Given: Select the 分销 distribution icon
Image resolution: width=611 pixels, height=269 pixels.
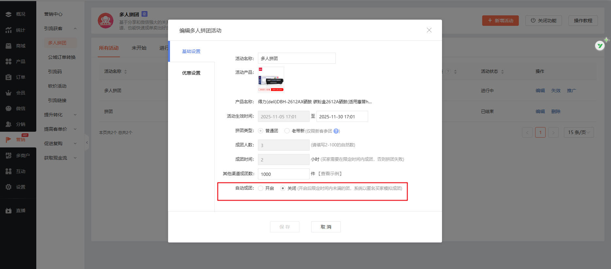Looking at the screenshot, I should (x=8, y=124).
